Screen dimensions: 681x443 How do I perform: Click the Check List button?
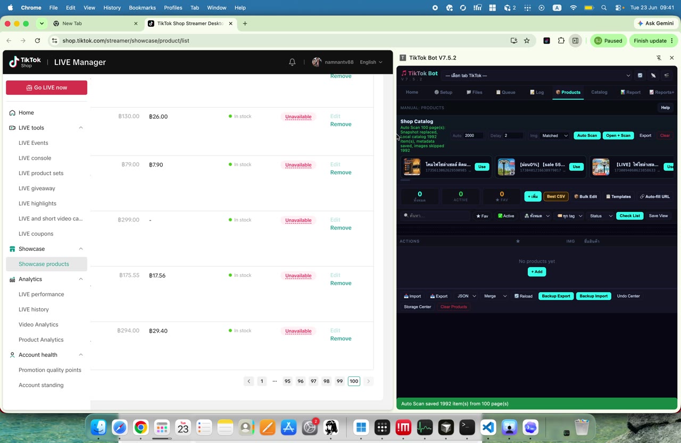(629, 216)
